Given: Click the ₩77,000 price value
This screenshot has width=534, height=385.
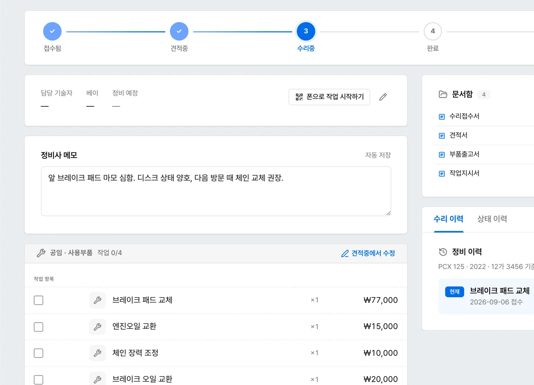Looking at the screenshot, I should click(x=381, y=300).
